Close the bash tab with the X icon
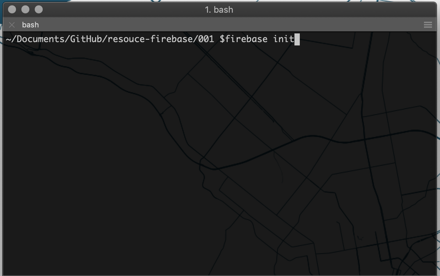Viewport: 440px width, 276px height. pyautogui.click(x=12, y=25)
